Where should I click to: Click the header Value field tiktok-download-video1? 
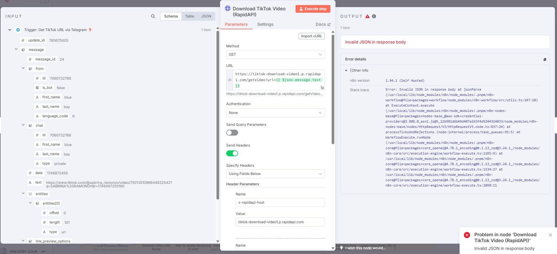click(280, 222)
